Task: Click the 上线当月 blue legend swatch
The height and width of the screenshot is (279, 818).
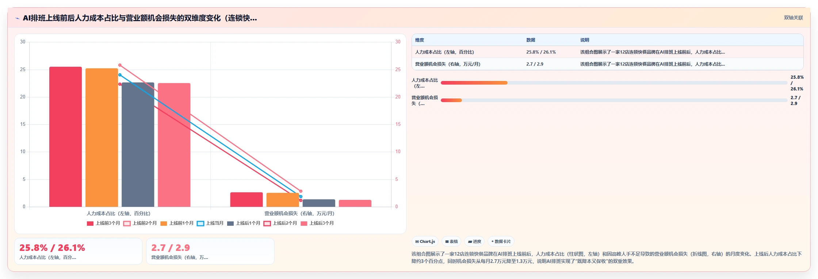Action: click(200, 224)
